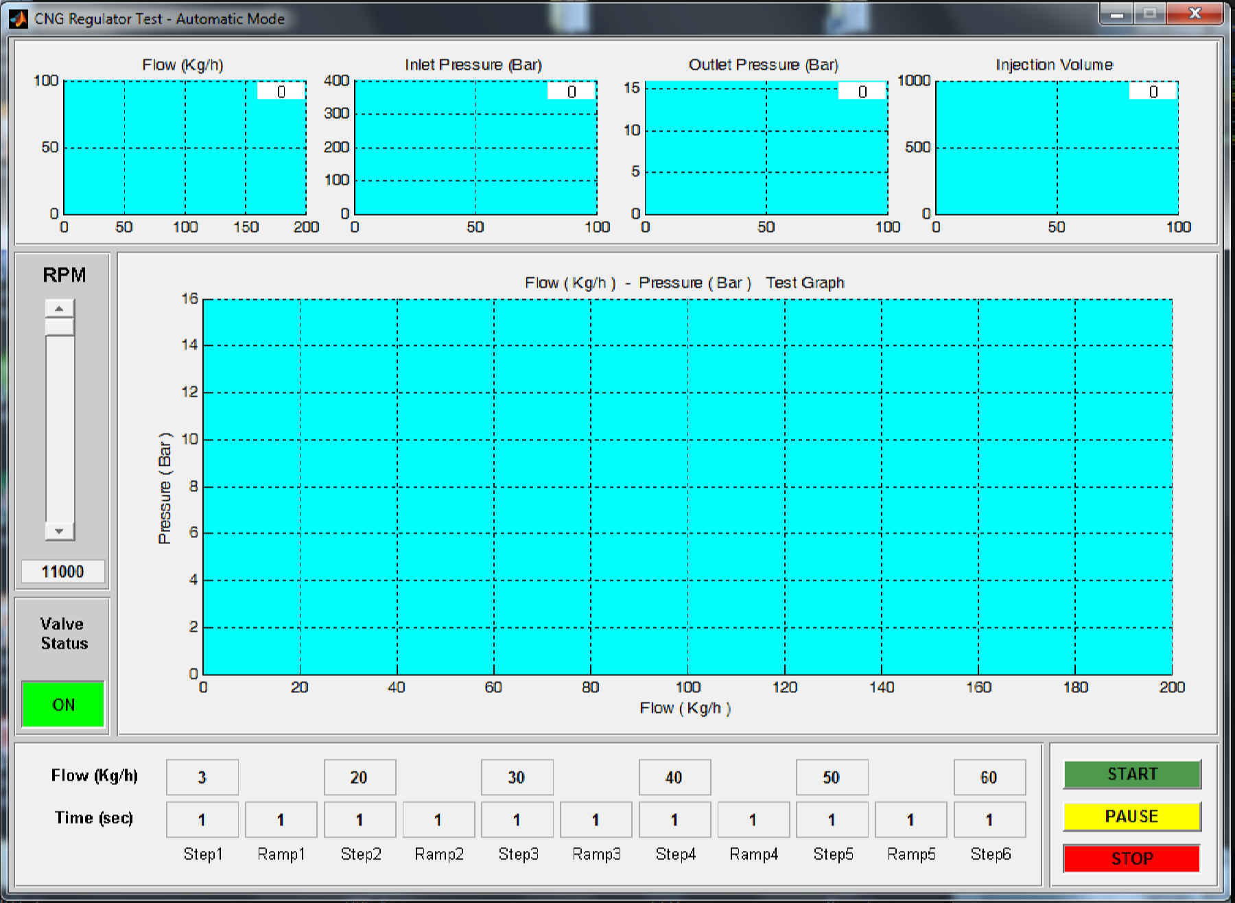Click the Ramp5 time input field
This screenshot has width=1235, height=903.
coord(910,820)
